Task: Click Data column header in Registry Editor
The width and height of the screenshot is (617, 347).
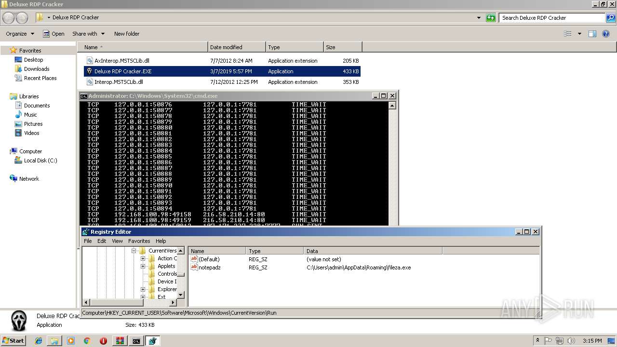Action: [x=373, y=251]
